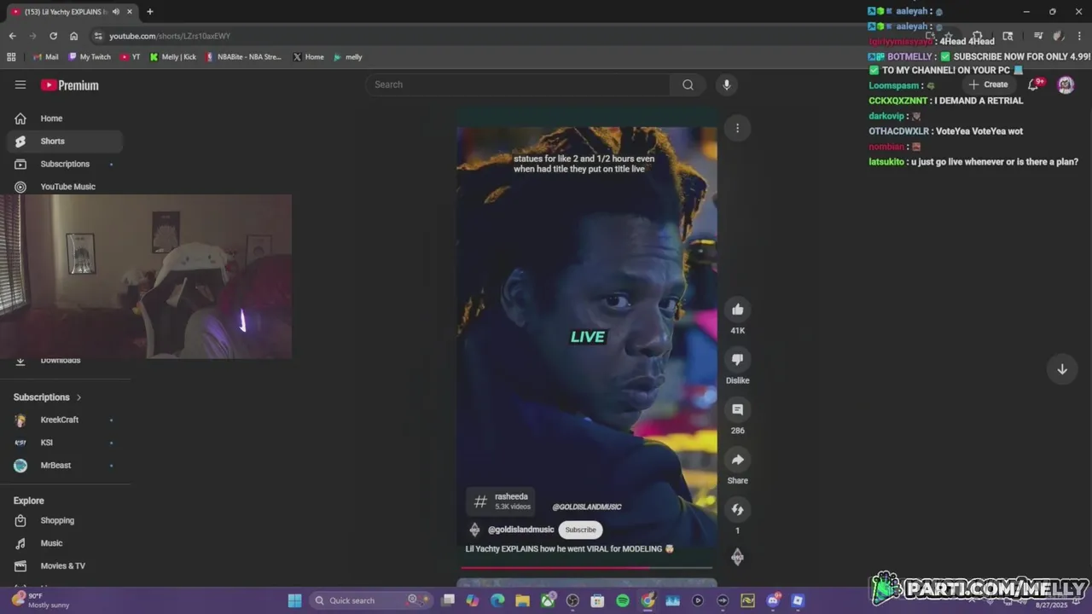This screenshot has width=1092, height=614.
Task: Reload the page in browser toolbar
Action: 53,36
